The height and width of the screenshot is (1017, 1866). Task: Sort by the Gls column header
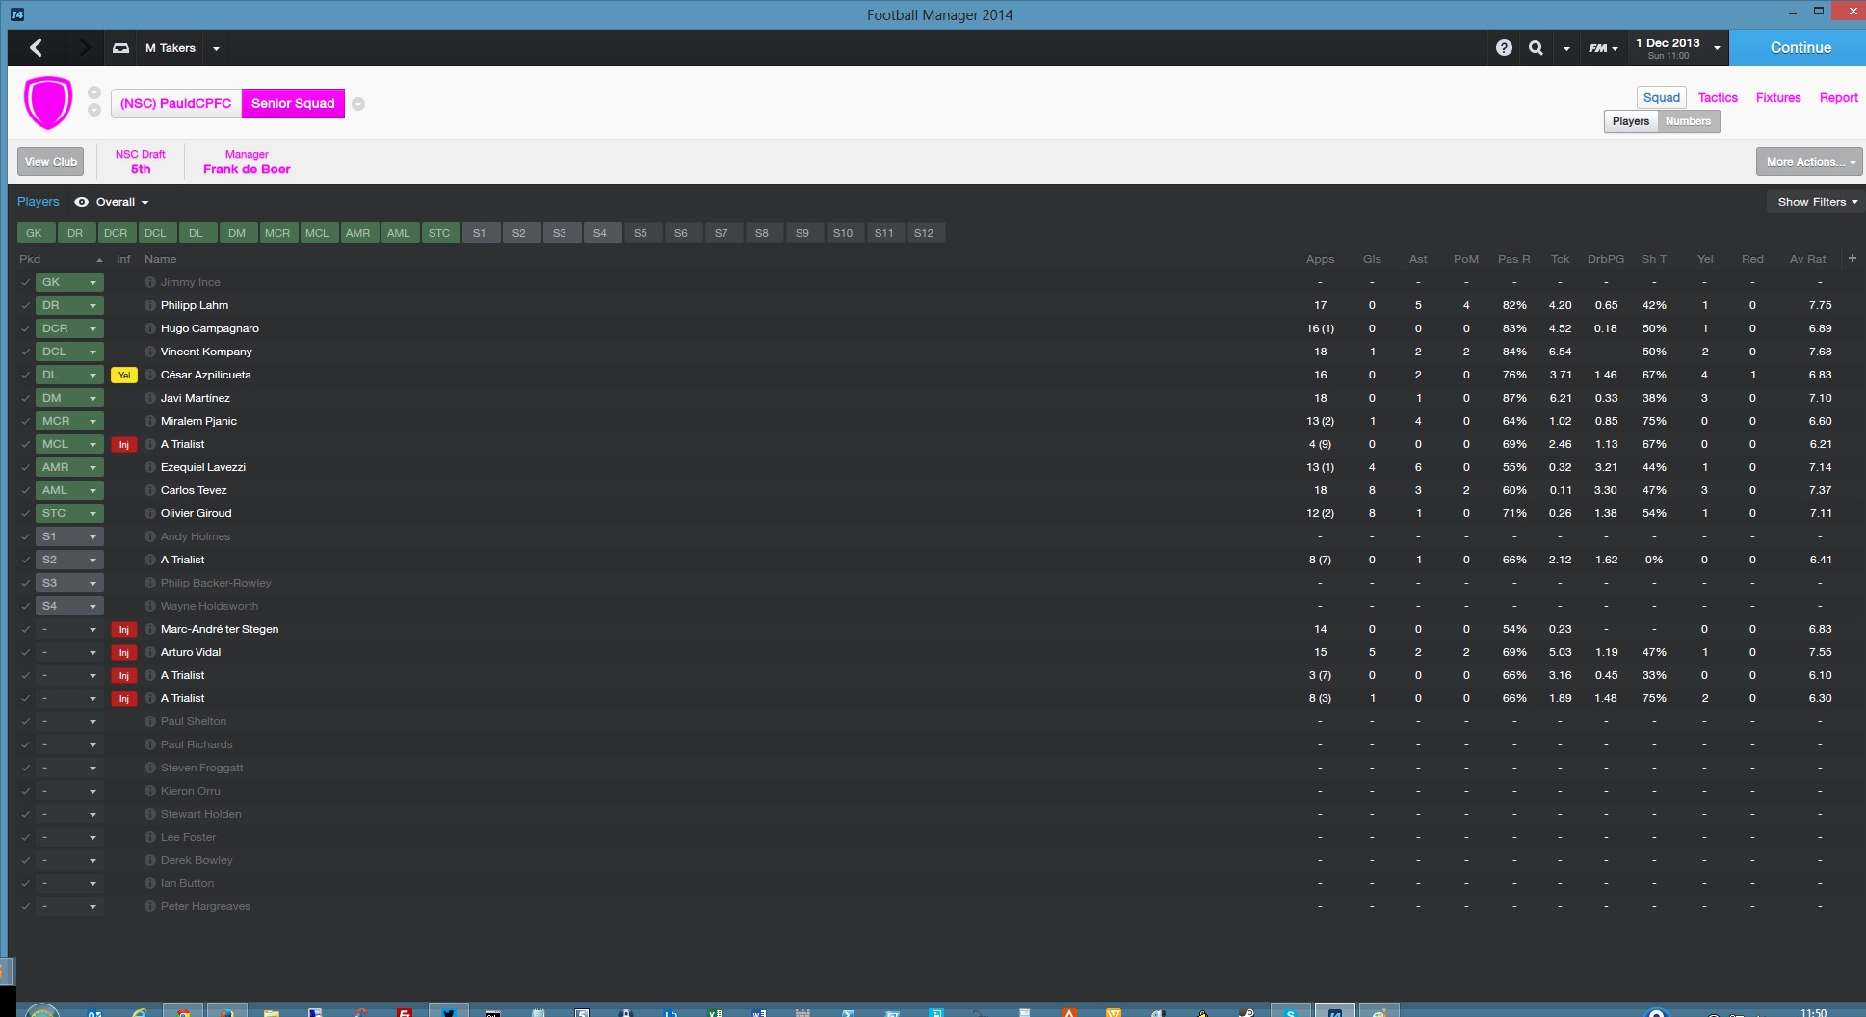click(x=1372, y=259)
